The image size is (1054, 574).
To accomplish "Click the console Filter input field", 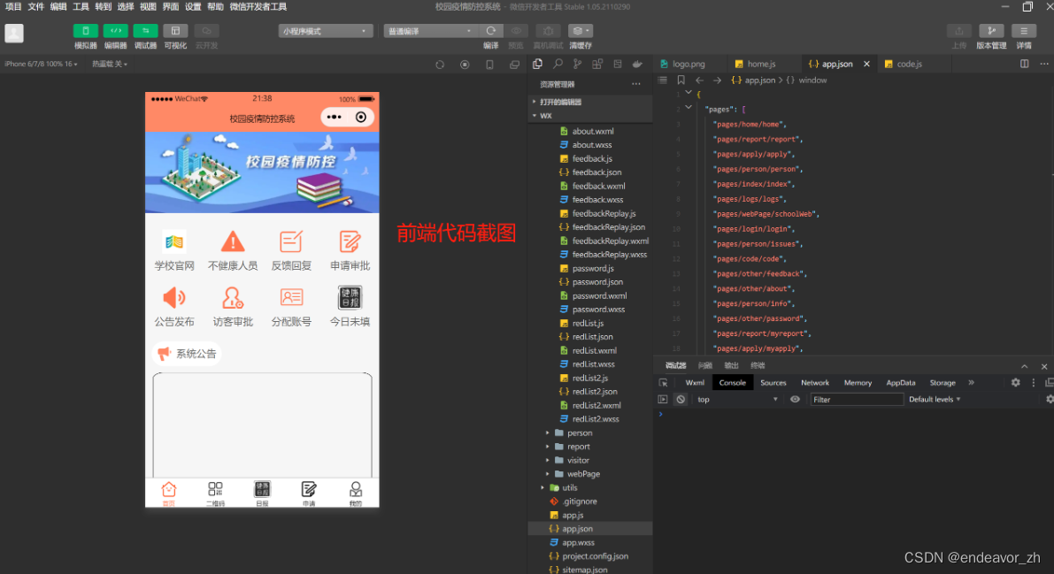I will tap(857, 399).
